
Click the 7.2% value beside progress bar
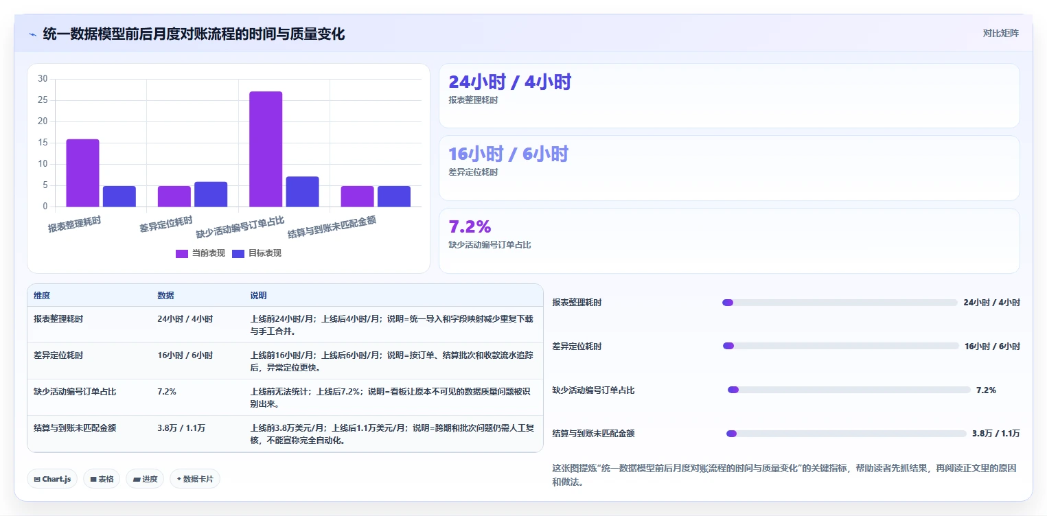(986, 390)
